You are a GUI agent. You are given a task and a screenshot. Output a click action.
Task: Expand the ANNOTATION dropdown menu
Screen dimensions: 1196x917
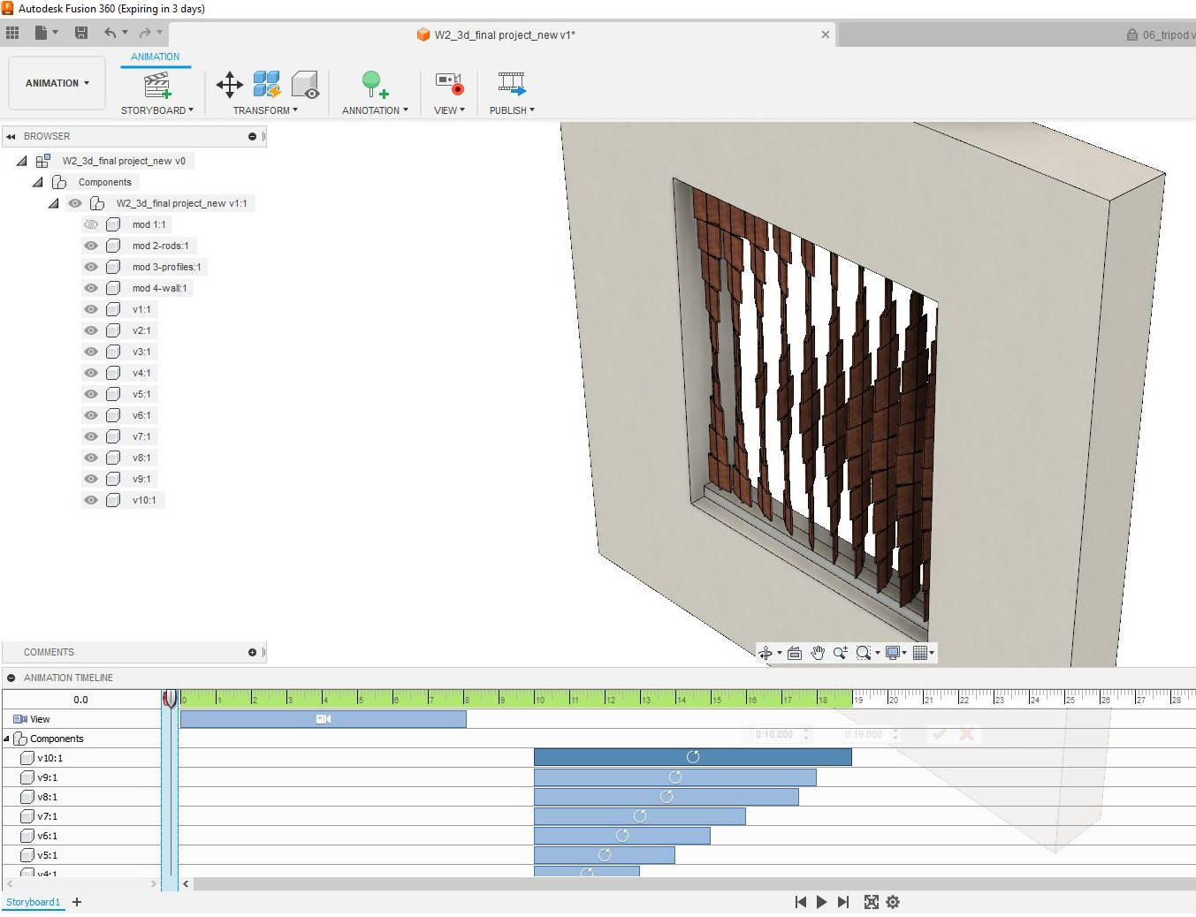pos(375,110)
